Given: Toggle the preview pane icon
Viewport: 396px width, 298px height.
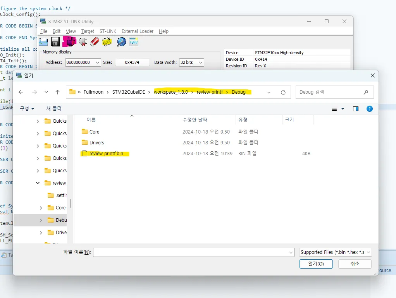Looking at the screenshot, I should (356, 109).
